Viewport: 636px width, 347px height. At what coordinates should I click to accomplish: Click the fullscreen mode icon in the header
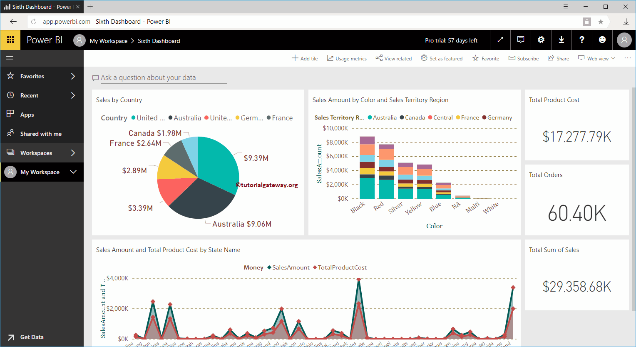500,40
